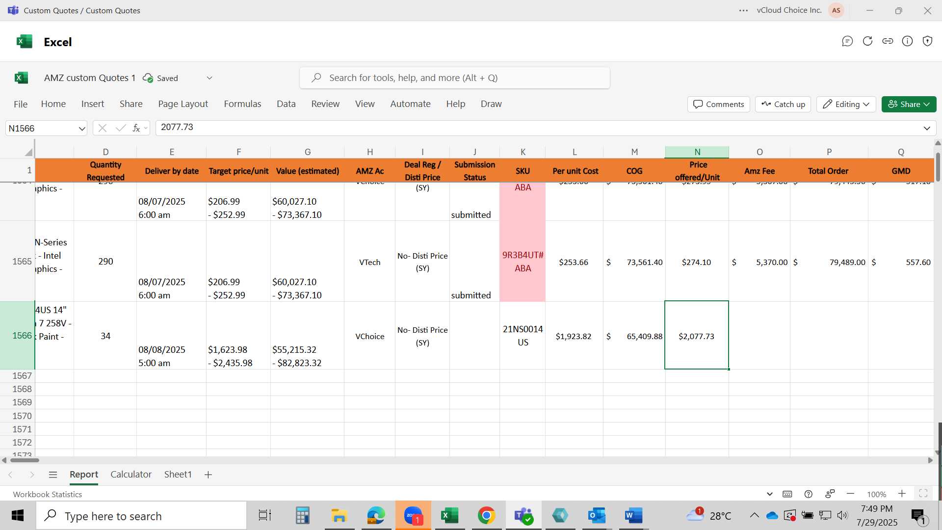Zoom in with plus icon
The width and height of the screenshot is (942, 530).
(902, 494)
